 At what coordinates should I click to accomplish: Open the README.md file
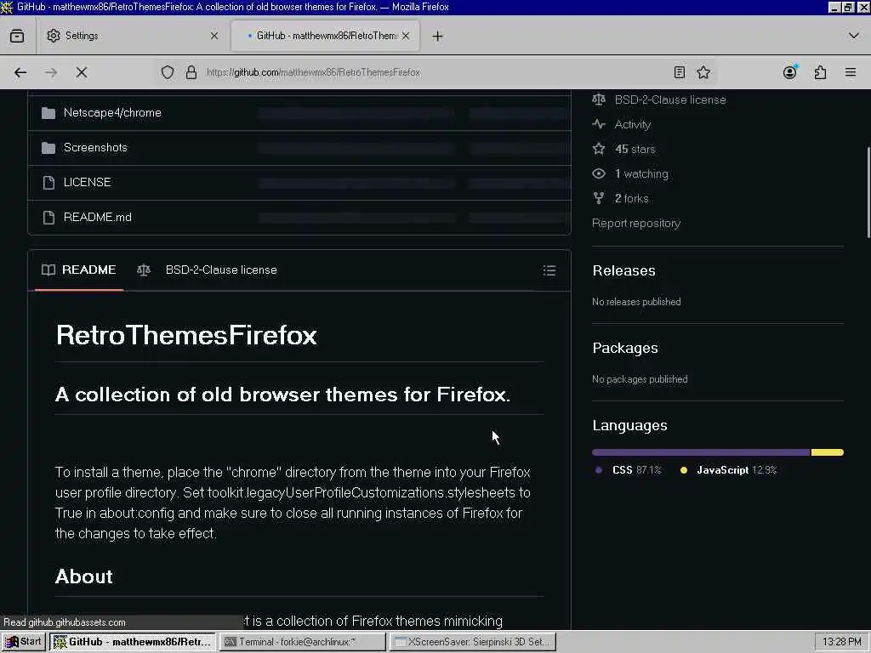click(x=98, y=218)
